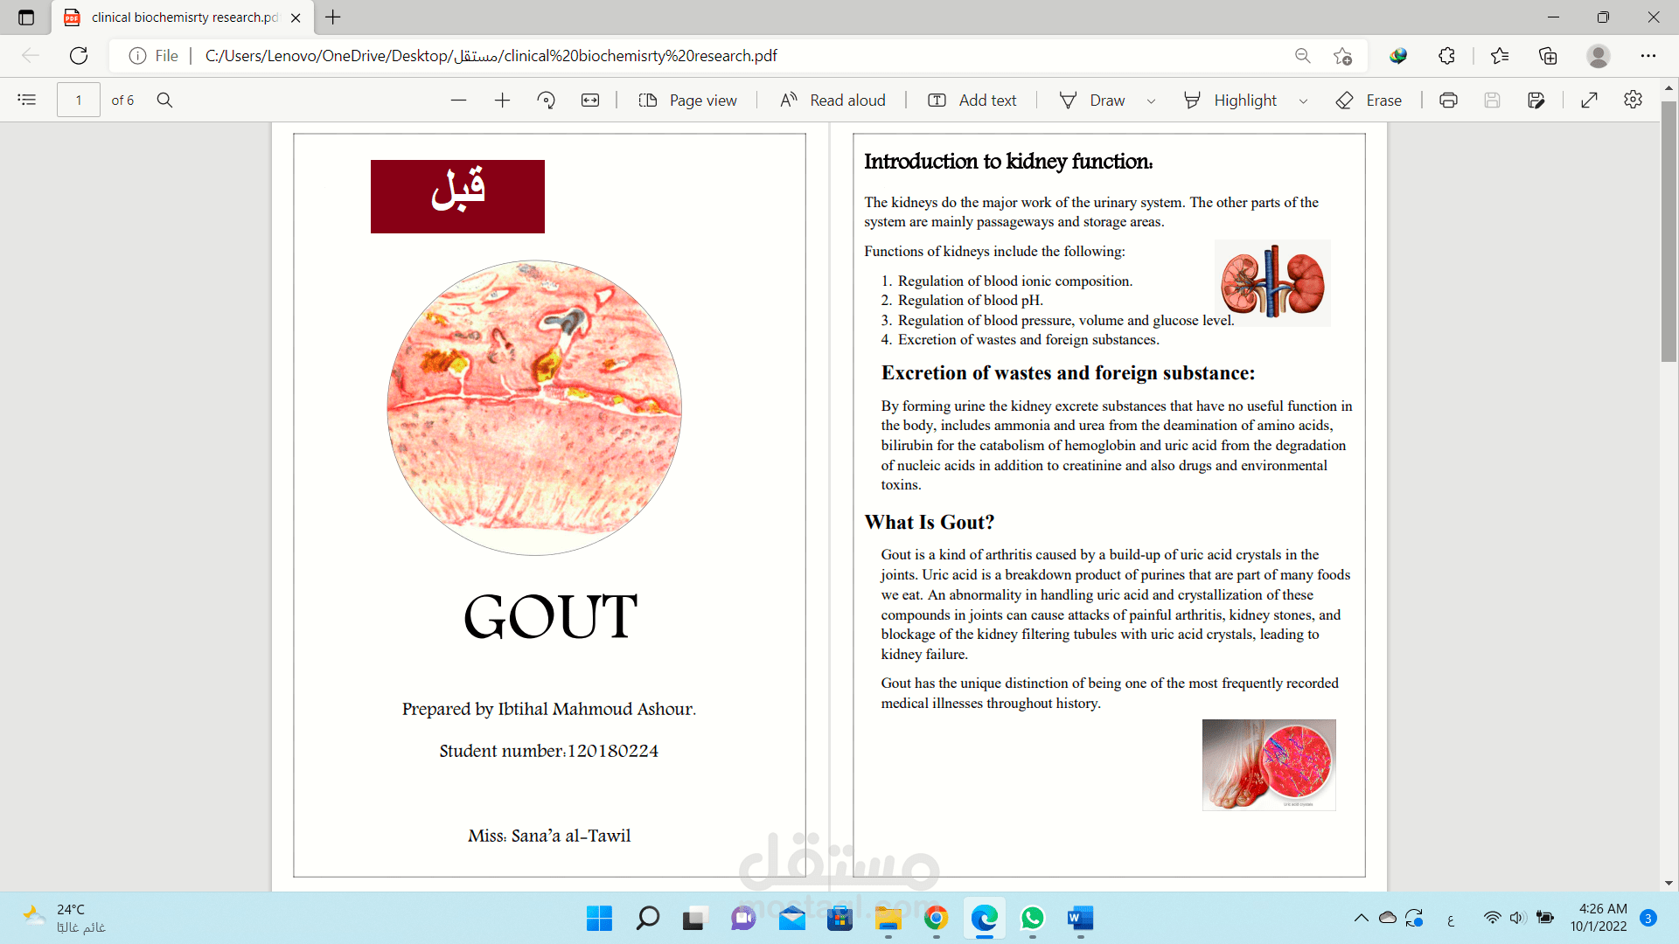Viewport: 1679px width, 944px height.
Task: Expand the Draw options dropdown arrow
Action: (x=1151, y=101)
